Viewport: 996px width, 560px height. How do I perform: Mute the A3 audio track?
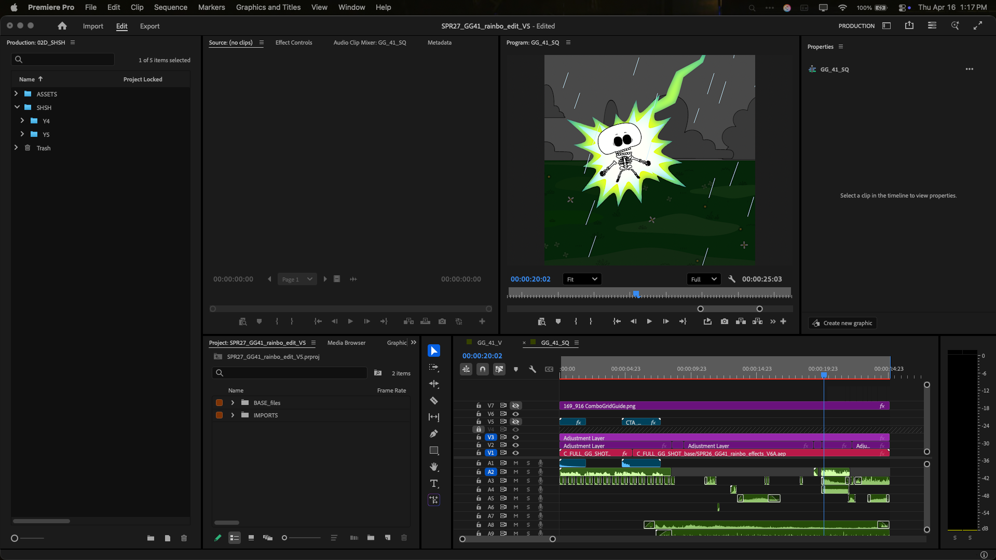click(x=515, y=481)
